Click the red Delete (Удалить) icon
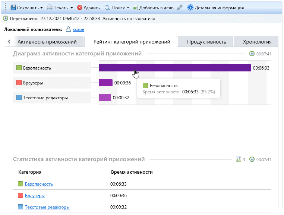Viewport: 284px width, 215px height. point(79,7)
